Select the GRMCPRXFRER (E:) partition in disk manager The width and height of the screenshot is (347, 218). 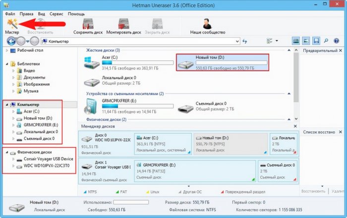click(x=195, y=171)
